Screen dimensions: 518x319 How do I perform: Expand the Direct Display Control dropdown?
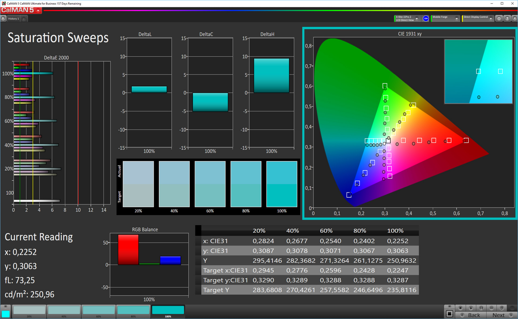pos(491,19)
